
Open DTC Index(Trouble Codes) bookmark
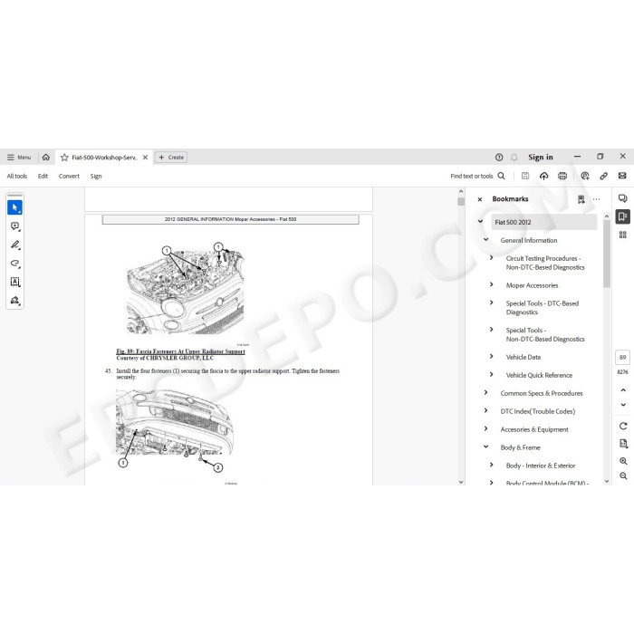coord(537,411)
